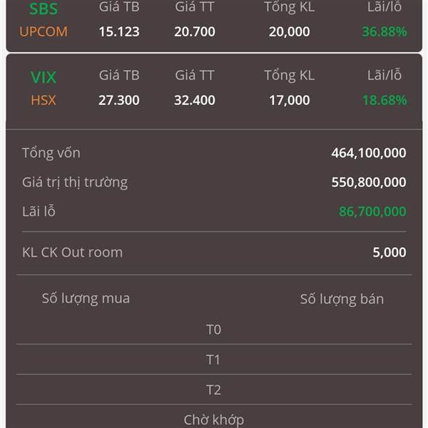428x428 pixels.
Task: Select the T0 settlement row
Action: (214, 330)
